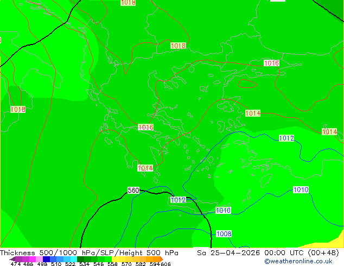Pick the first yellow legend swatch after green
The height and width of the screenshot is (266, 344).
(x=115, y=259)
